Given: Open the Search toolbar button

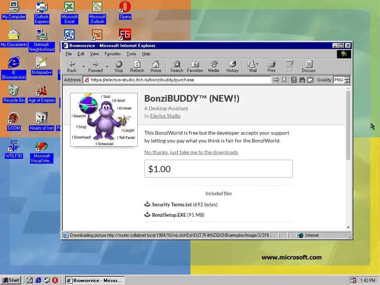Looking at the screenshot, I should pos(177,66).
